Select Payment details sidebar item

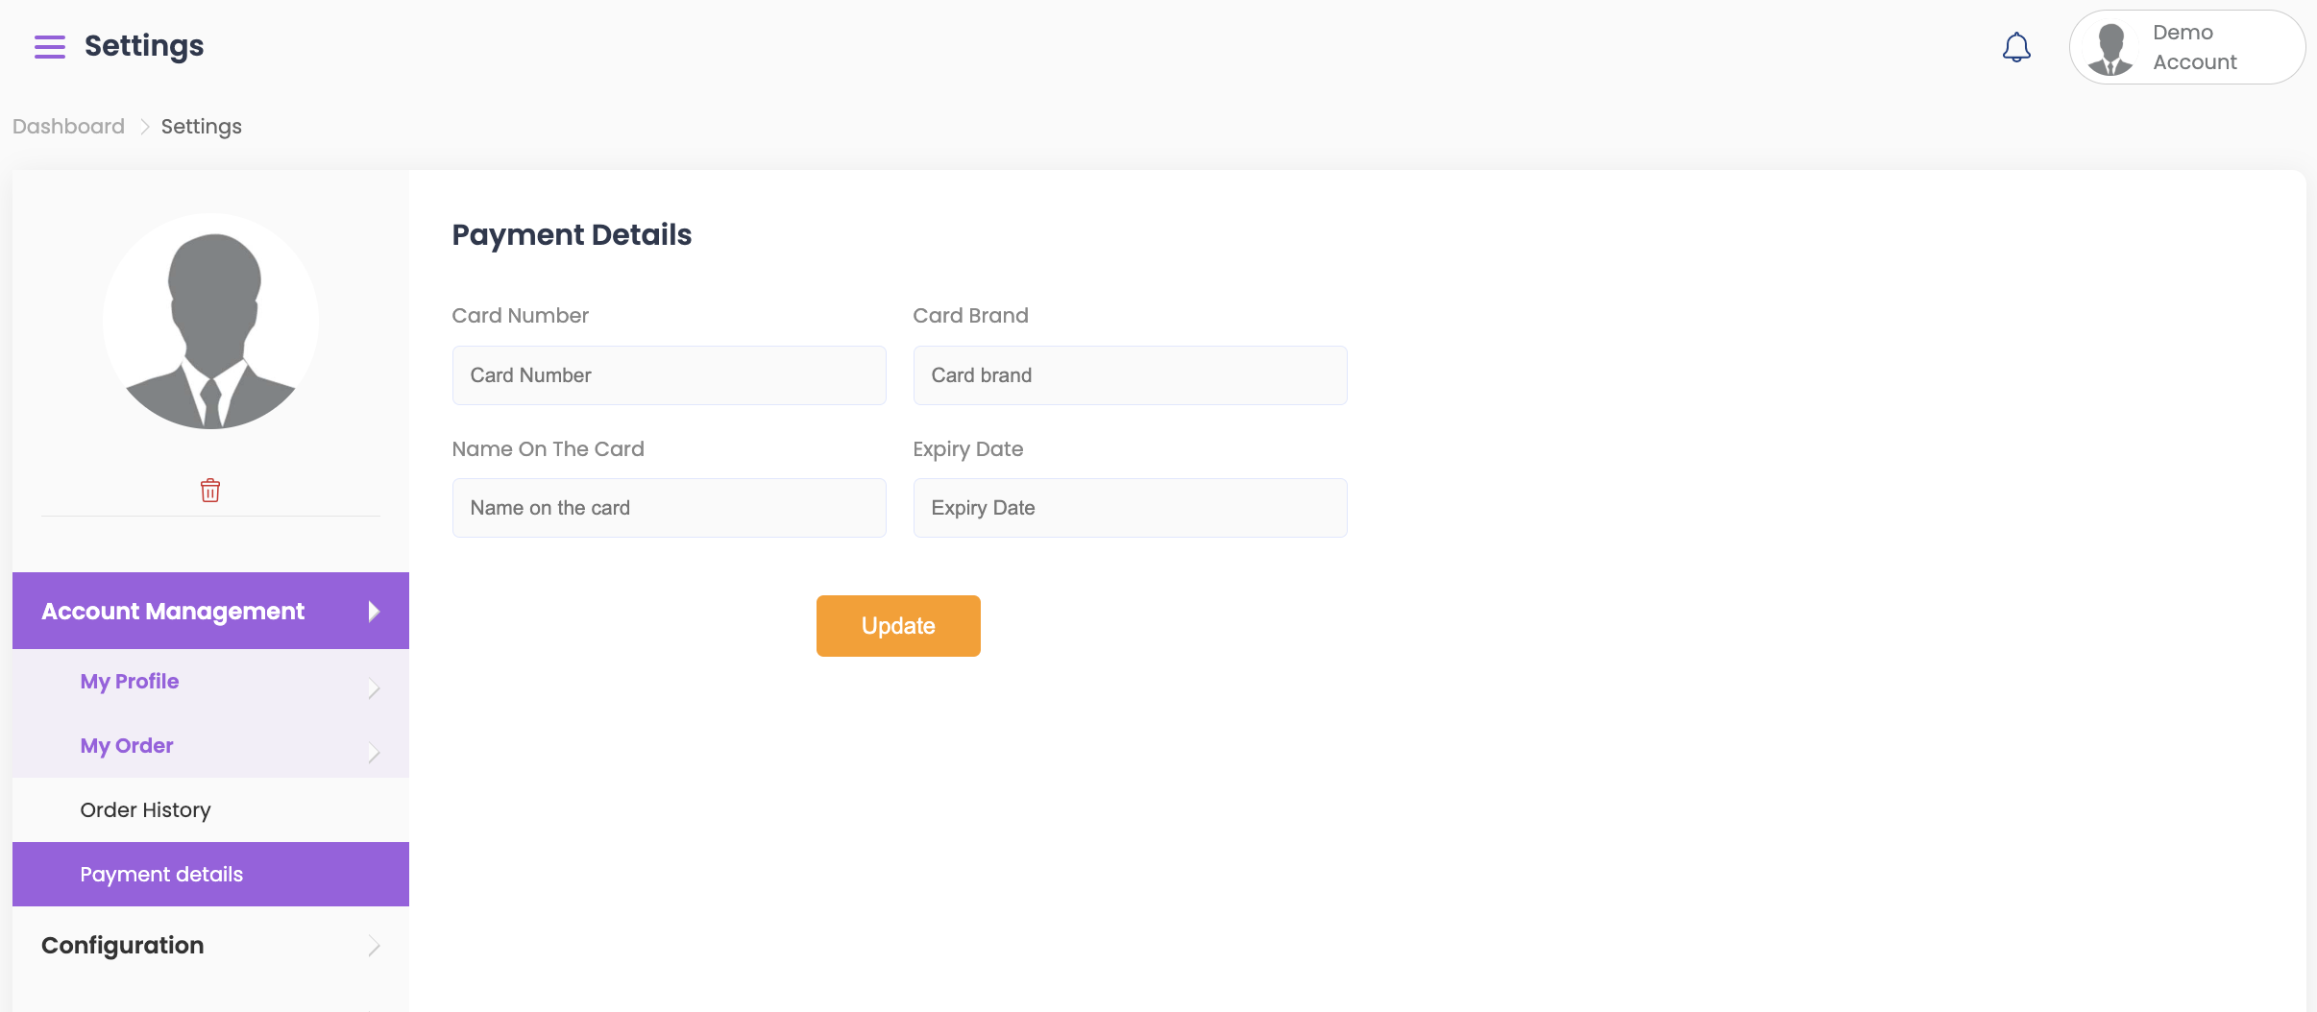pyautogui.click(x=161, y=875)
